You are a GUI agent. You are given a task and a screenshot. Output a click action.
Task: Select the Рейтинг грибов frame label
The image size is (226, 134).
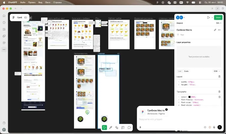pos(115,18)
